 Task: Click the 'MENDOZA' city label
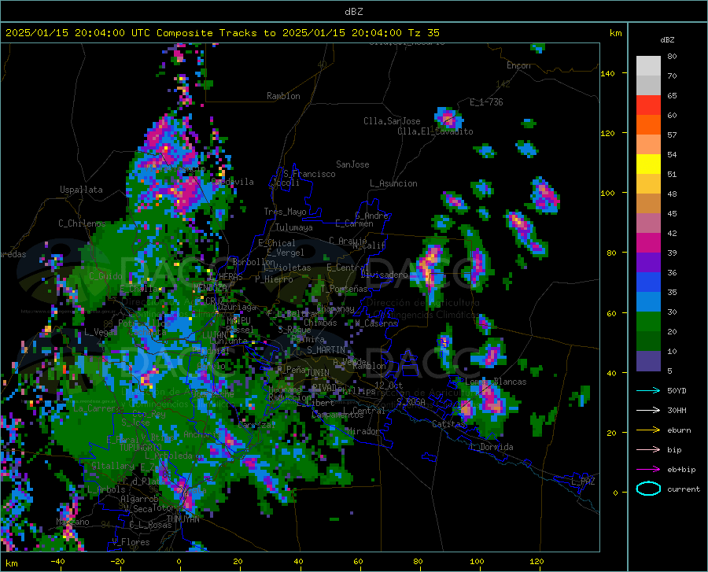(210, 287)
